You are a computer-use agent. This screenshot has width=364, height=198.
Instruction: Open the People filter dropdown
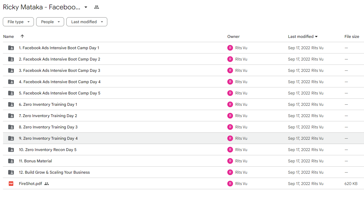click(x=50, y=22)
